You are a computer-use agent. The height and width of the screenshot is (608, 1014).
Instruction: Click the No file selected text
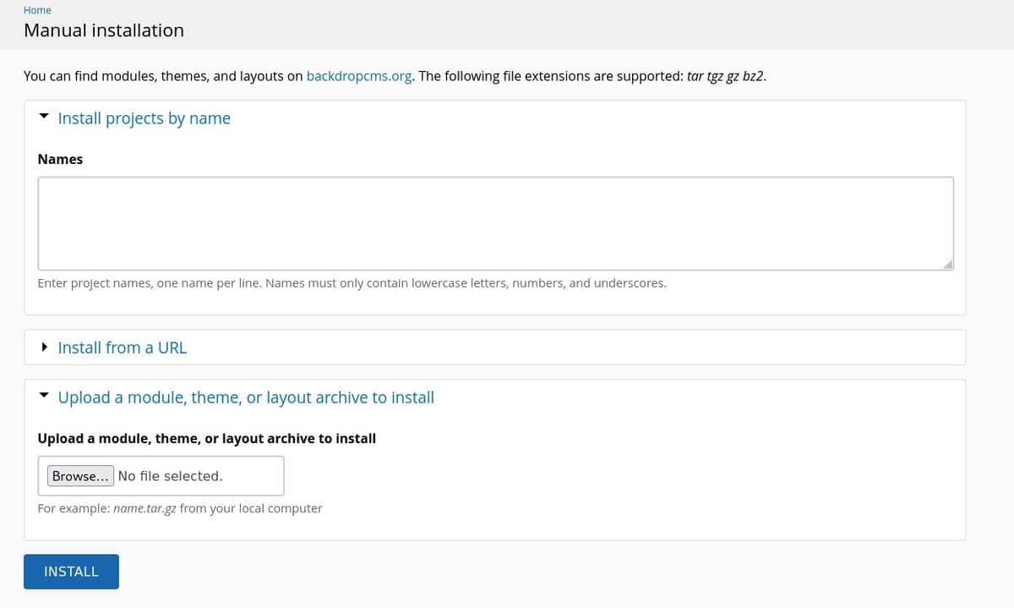click(171, 476)
